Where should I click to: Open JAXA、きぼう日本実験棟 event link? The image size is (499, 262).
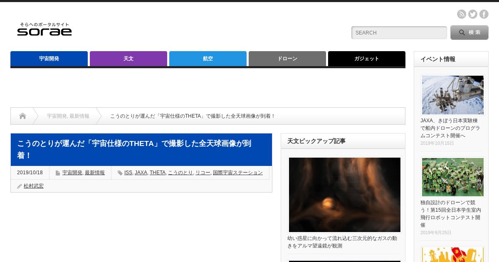tap(450, 128)
